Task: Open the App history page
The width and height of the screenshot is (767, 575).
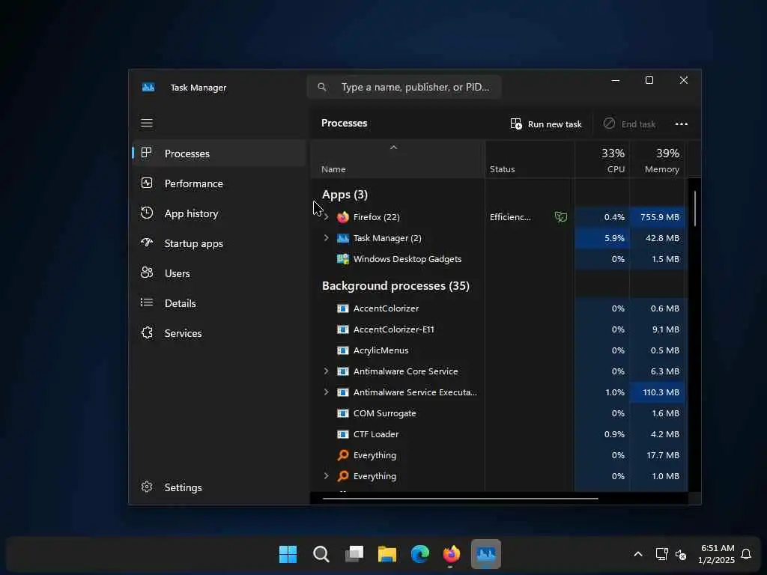Action: coord(219,213)
